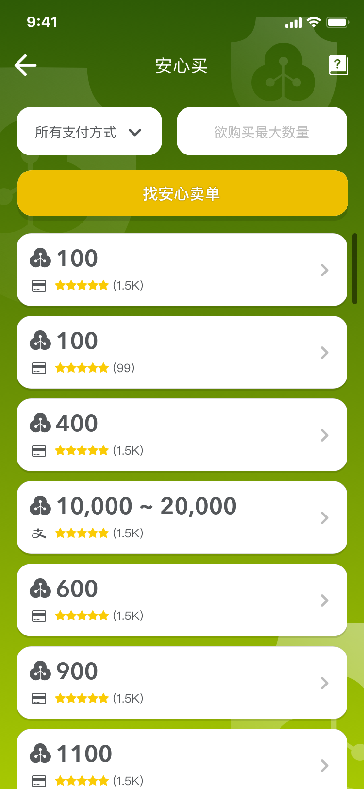The height and width of the screenshot is (789, 364).
Task: Tap the Wi-Fi icon in the status bar
Action: coord(314,22)
